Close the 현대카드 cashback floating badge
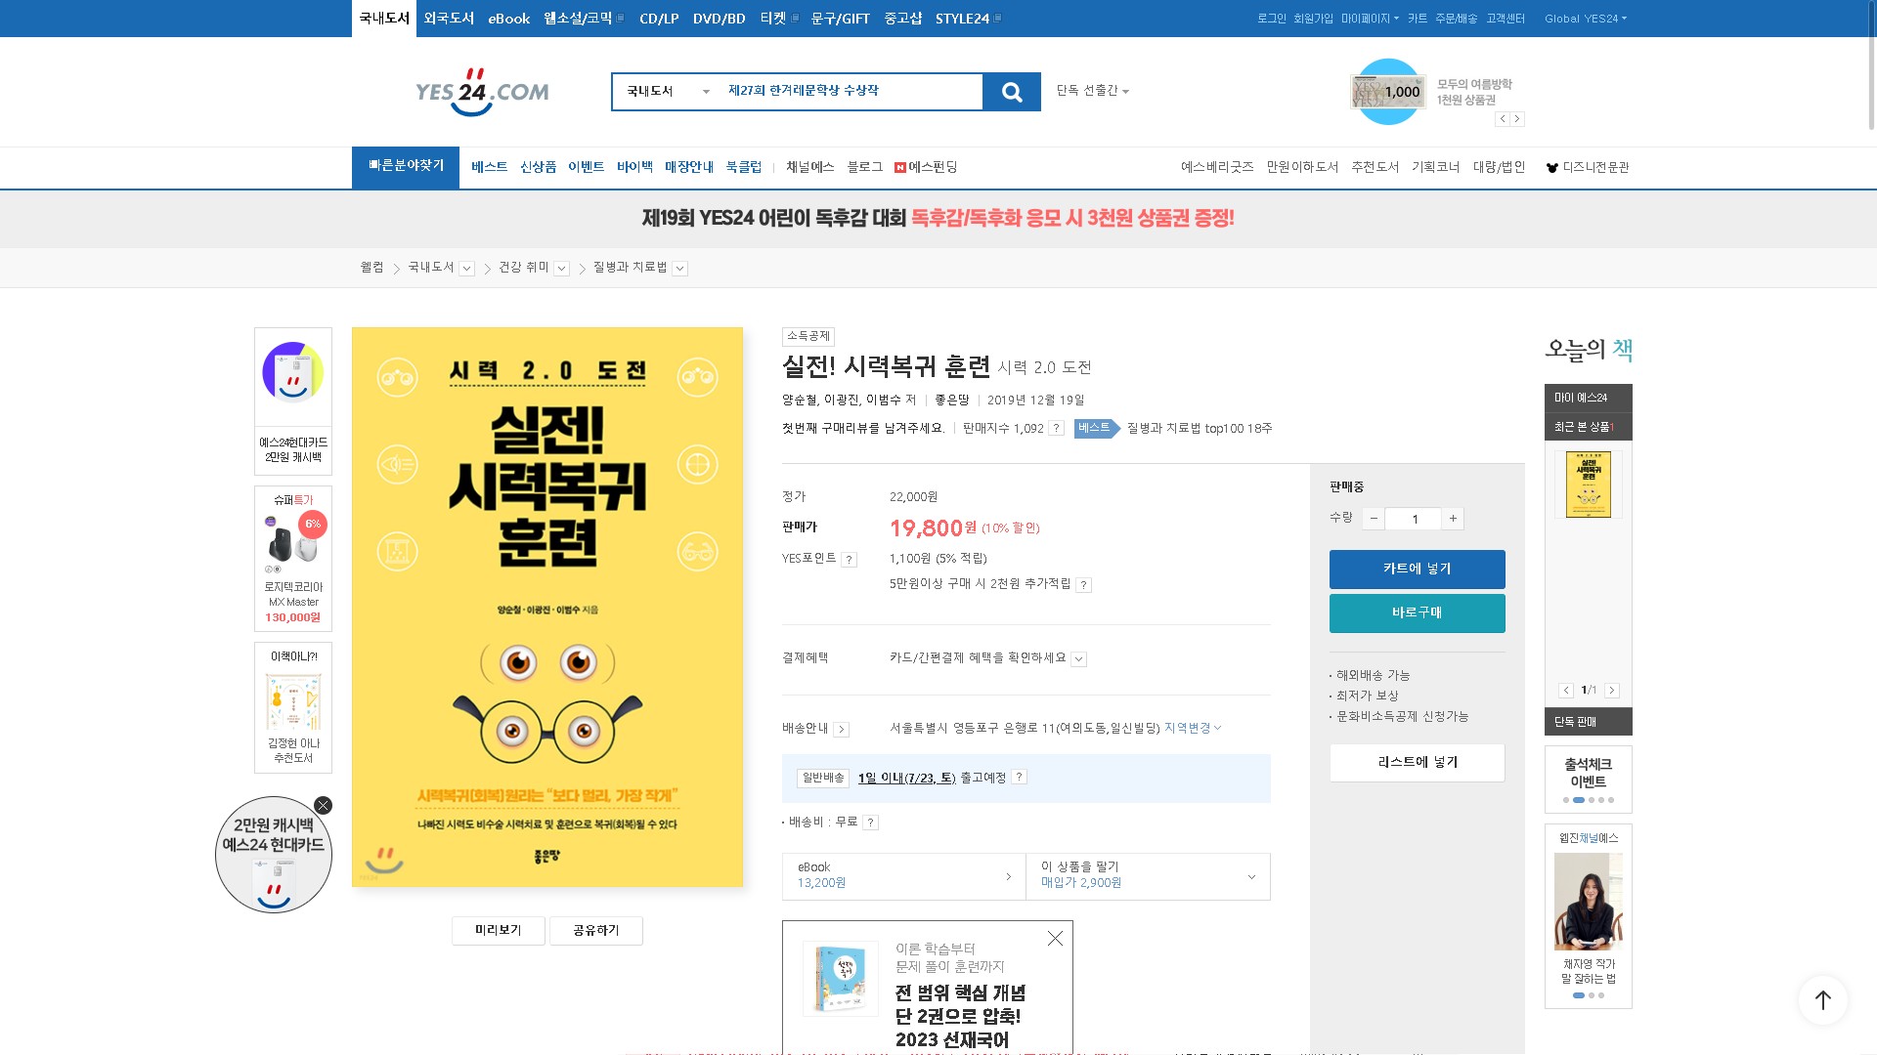1877x1055 pixels. tap(323, 806)
